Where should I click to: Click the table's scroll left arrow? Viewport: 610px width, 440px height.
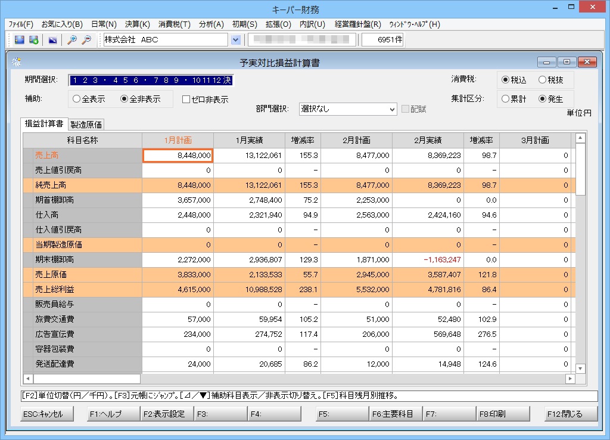point(28,379)
